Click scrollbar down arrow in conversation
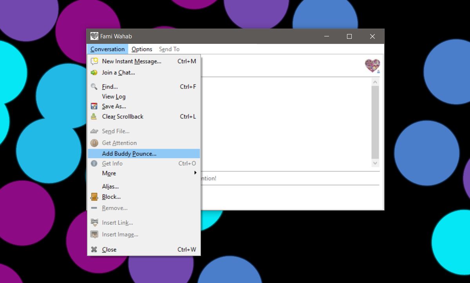Image resolution: width=470 pixels, height=283 pixels. 375,163
